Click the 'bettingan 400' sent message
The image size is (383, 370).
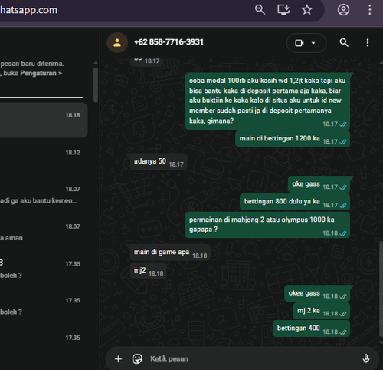(312, 329)
